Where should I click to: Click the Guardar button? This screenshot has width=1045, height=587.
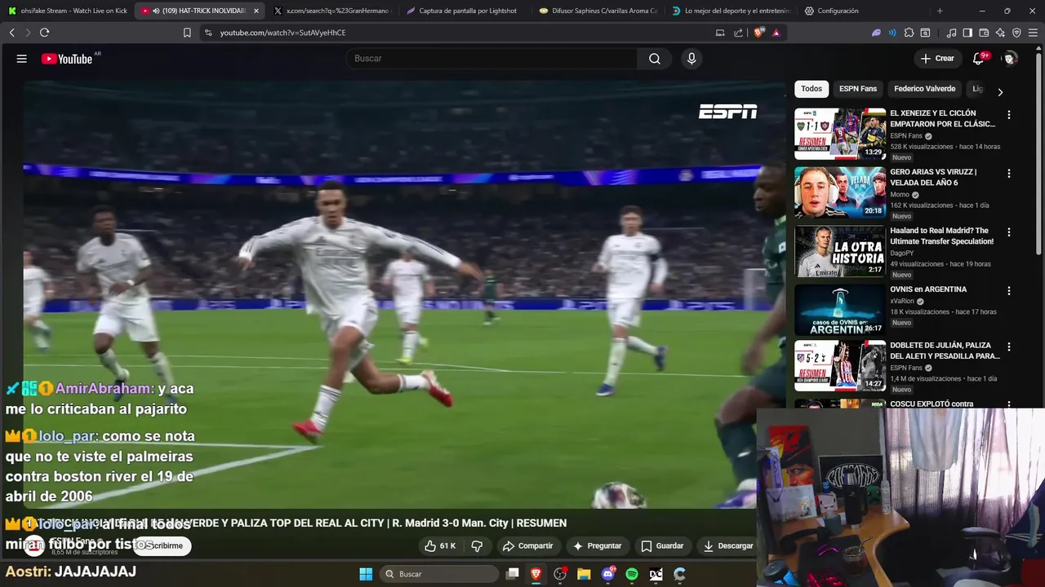tap(662, 545)
